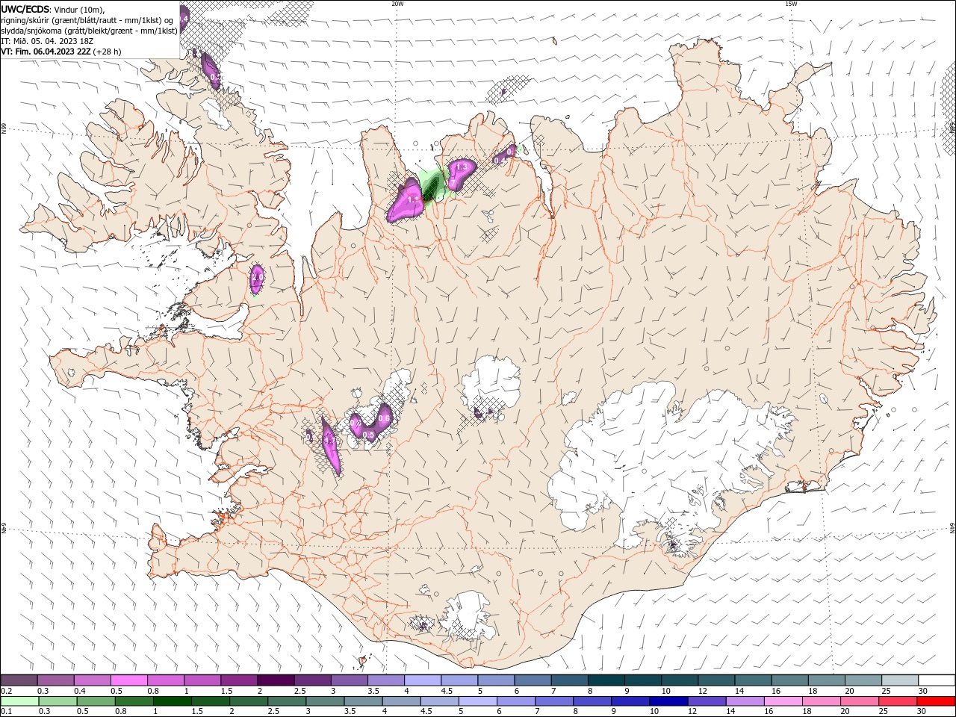
Task: Click the '64N' latitude label on right edge
Action: click(x=952, y=527)
